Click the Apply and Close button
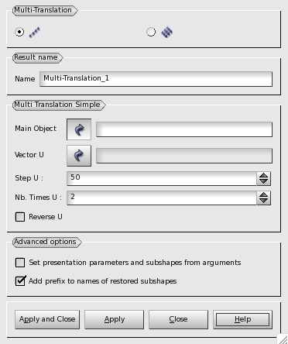Viewport: 288px width, 344px height. point(47,320)
